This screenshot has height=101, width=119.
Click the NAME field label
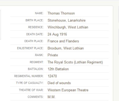tap(39, 13)
